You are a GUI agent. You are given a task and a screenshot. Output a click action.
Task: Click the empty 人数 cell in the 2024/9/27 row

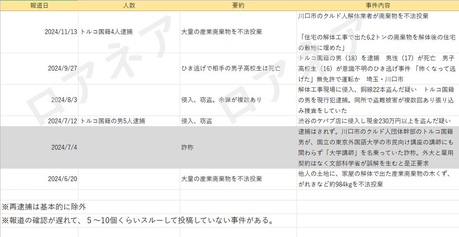pos(129,69)
